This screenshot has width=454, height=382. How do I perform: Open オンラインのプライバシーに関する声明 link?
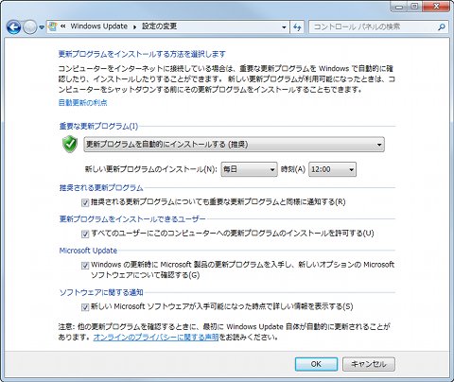(x=156, y=338)
